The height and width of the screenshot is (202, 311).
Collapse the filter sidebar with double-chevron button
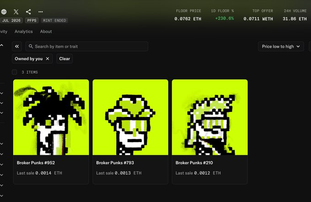(x=17, y=46)
